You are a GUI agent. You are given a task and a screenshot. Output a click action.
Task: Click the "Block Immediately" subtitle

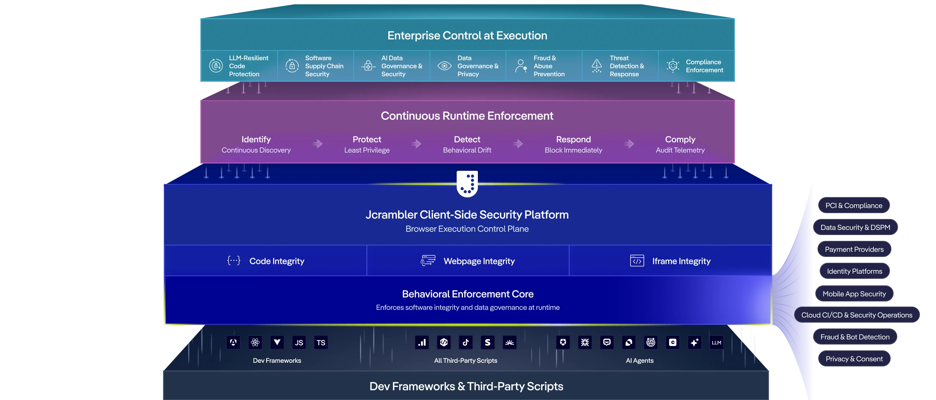[x=573, y=150]
